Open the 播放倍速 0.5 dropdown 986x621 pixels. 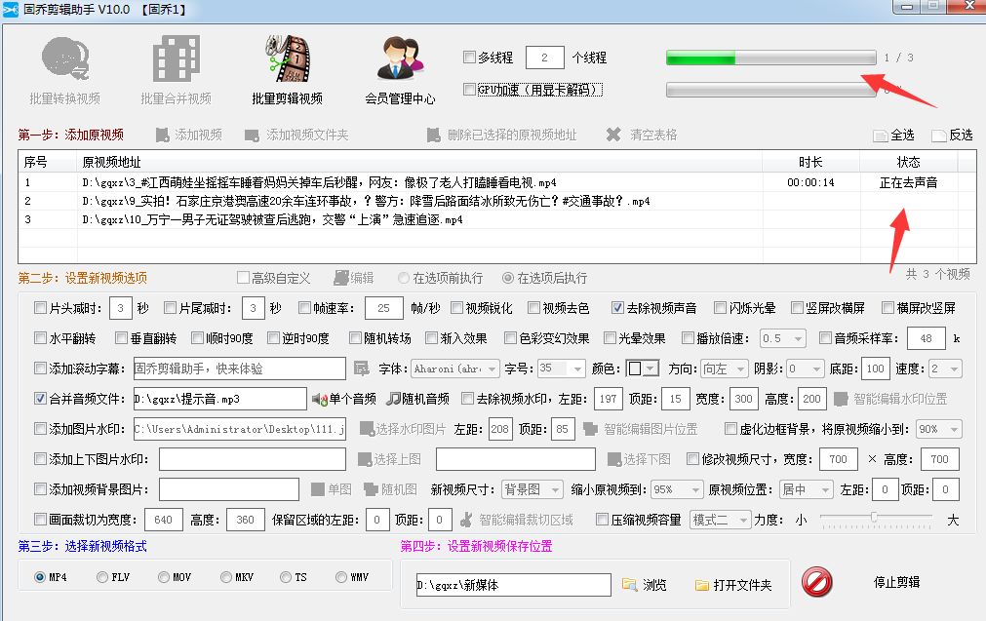(x=798, y=339)
